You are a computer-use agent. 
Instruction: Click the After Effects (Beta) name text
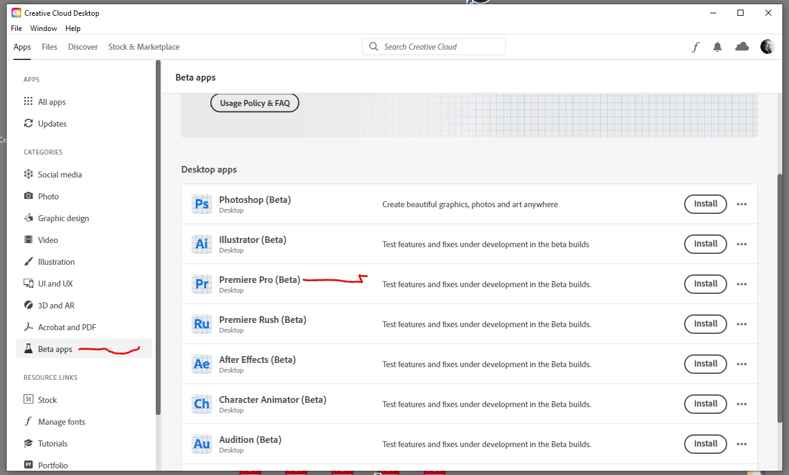(x=257, y=360)
